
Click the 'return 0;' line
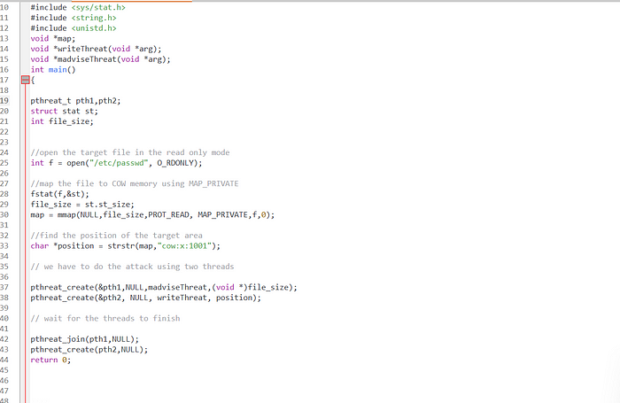50,360
